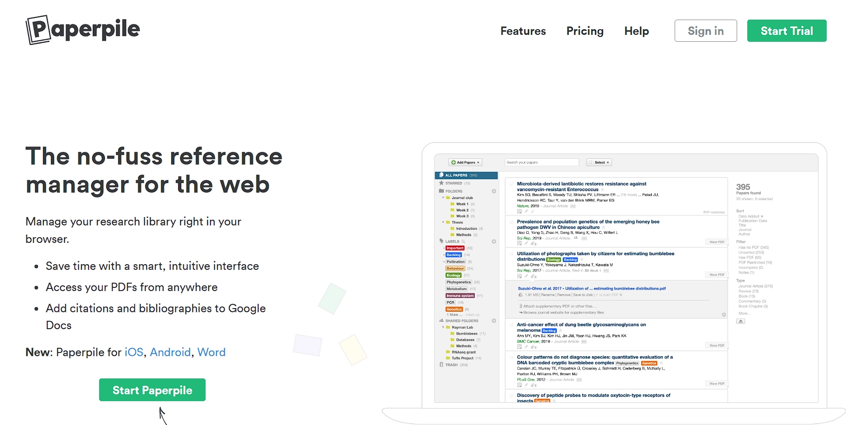Click the notes icon under Prevalence paper
This screenshot has height=425, width=858.
point(519,243)
